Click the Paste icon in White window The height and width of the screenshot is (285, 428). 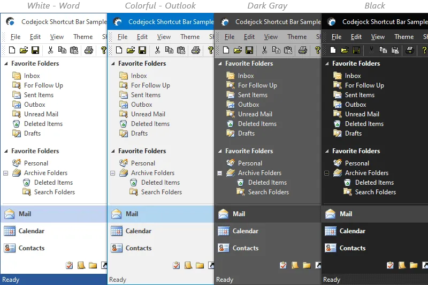tap(74, 50)
